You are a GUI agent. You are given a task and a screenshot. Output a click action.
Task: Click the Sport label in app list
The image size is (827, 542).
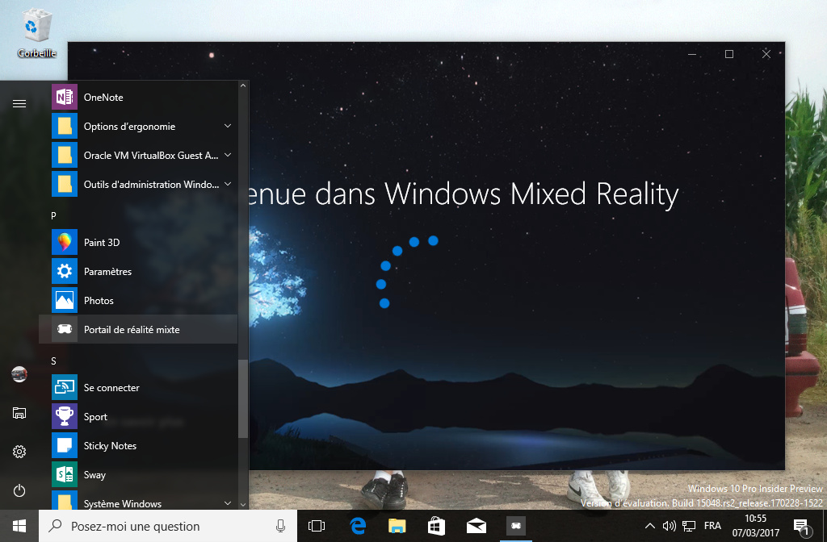95,417
